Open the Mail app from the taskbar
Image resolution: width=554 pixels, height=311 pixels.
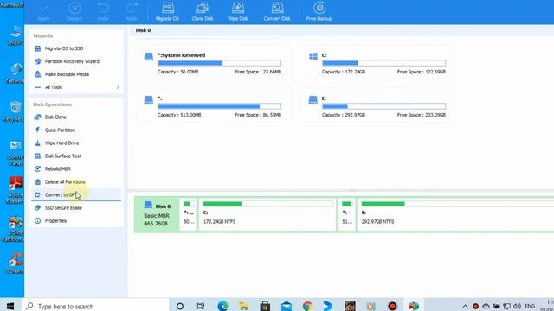click(x=287, y=306)
